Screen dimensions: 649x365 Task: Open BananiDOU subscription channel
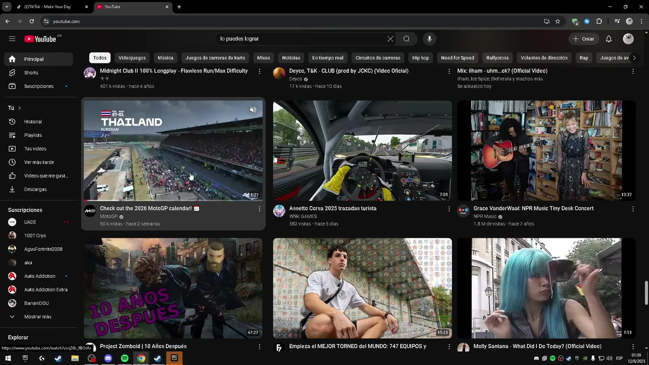click(x=39, y=303)
